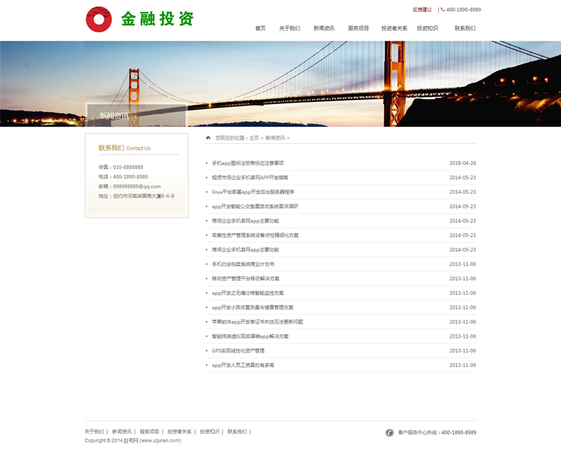Click 投资知识 link in the footer
561x464 pixels.
tap(209, 432)
